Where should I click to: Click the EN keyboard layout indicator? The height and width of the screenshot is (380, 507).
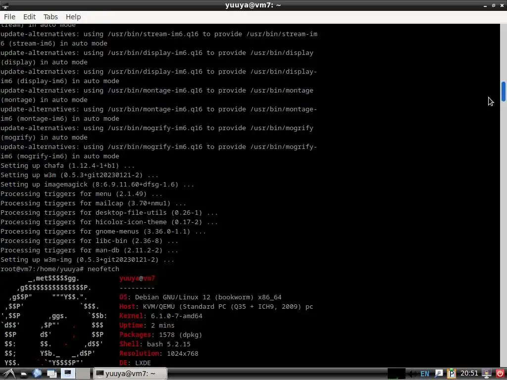[425, 374]
